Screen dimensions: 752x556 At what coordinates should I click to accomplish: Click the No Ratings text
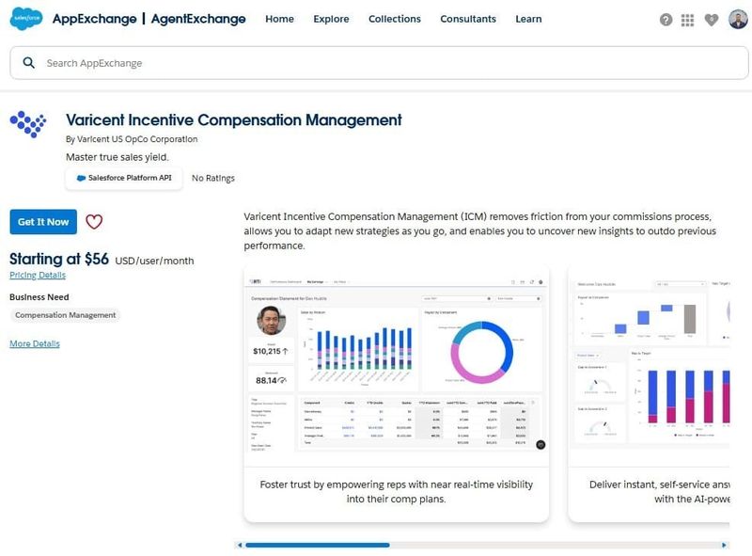click(213, 178)
